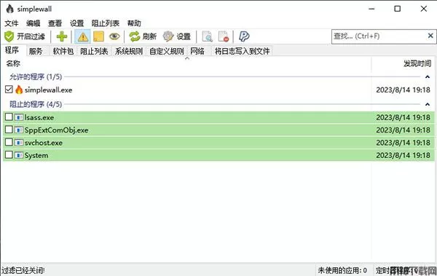Toggle the eye log viewer icon
The image size is (437, 276).
pyautogui.click(x=114, y=36)
